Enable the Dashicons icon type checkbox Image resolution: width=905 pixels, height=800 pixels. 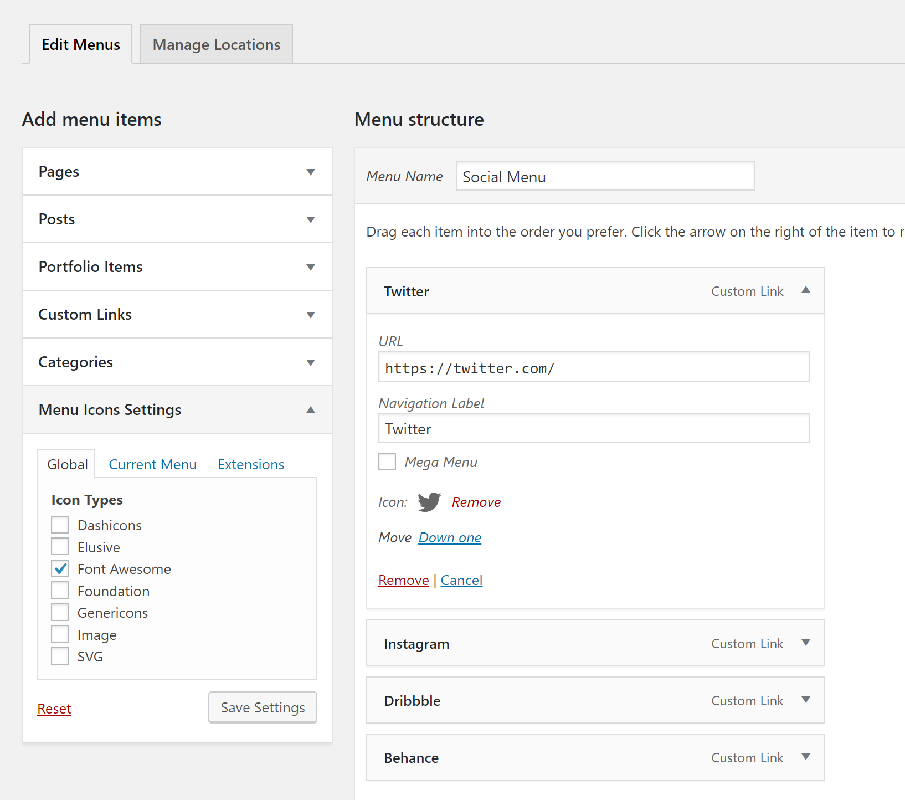click(60, 525)
